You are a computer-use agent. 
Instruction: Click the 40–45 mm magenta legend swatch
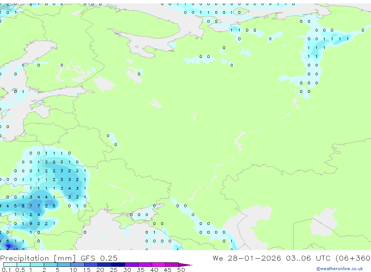[x=158, y=265]
